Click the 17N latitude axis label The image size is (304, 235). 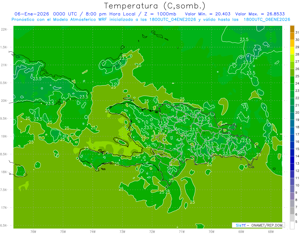tap(4, 208)
